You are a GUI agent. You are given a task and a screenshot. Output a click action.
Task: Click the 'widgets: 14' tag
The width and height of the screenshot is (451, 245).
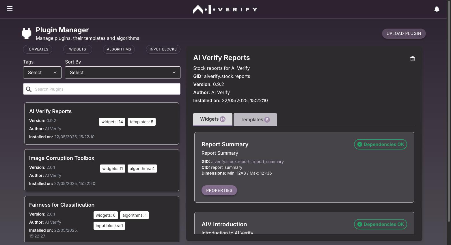click(112, 122)
